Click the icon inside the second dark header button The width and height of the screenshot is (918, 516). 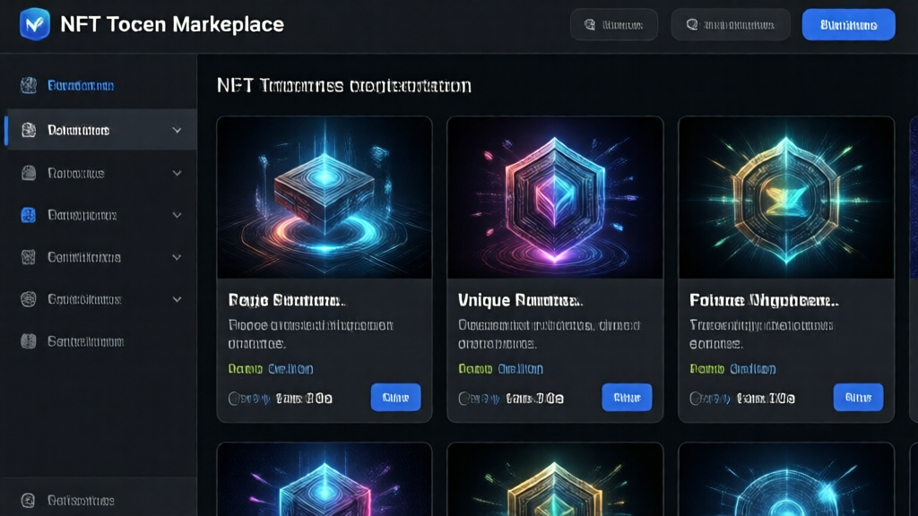click(x=691, y=25)
